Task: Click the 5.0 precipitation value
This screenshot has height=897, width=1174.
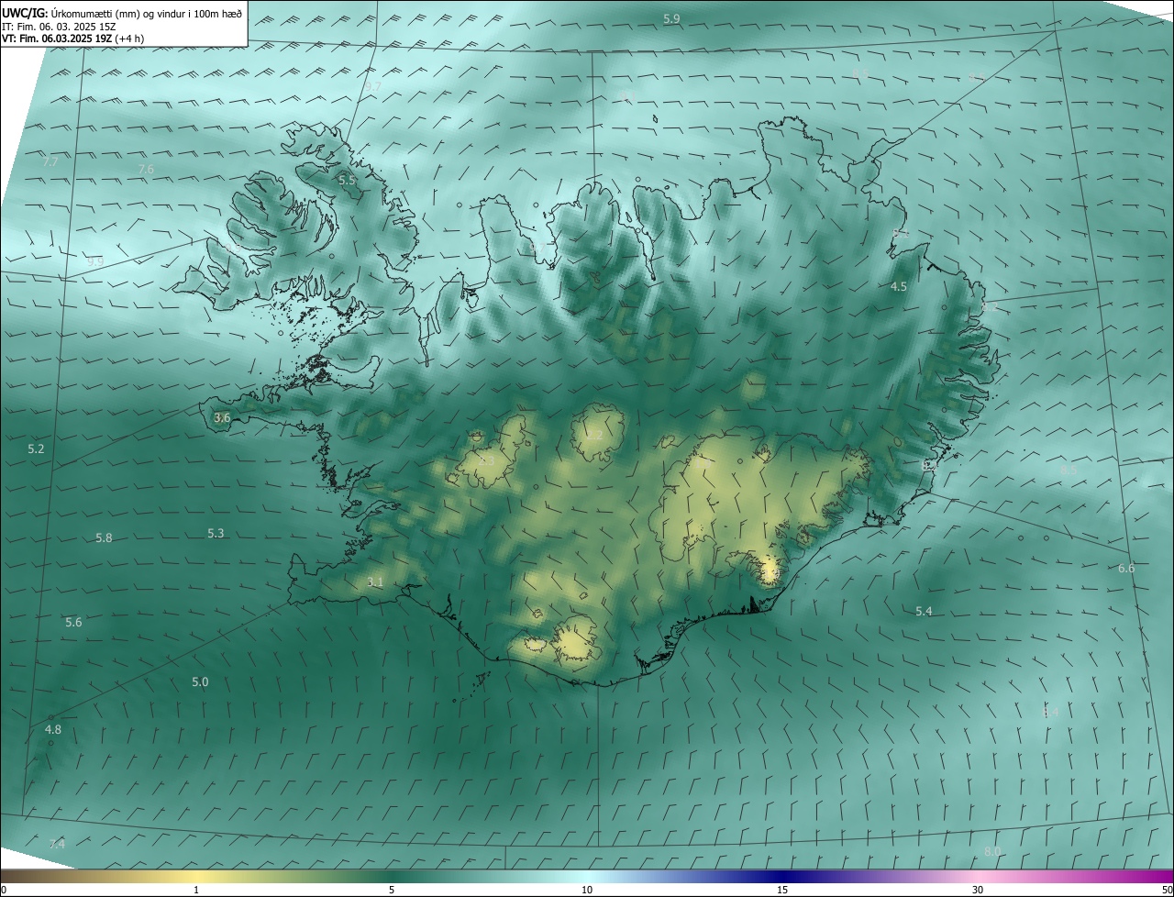Action: (200, 681)
